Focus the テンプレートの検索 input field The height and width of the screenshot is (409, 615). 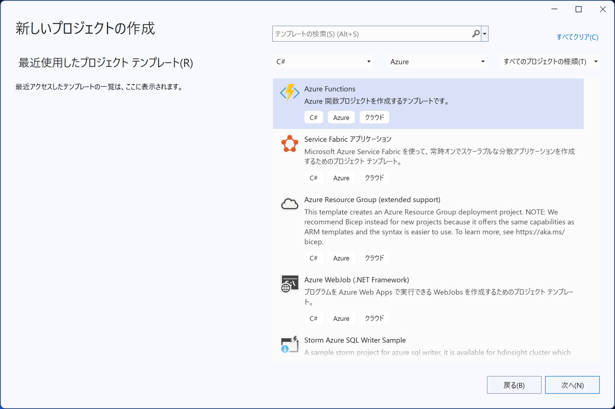coord(372,34)
